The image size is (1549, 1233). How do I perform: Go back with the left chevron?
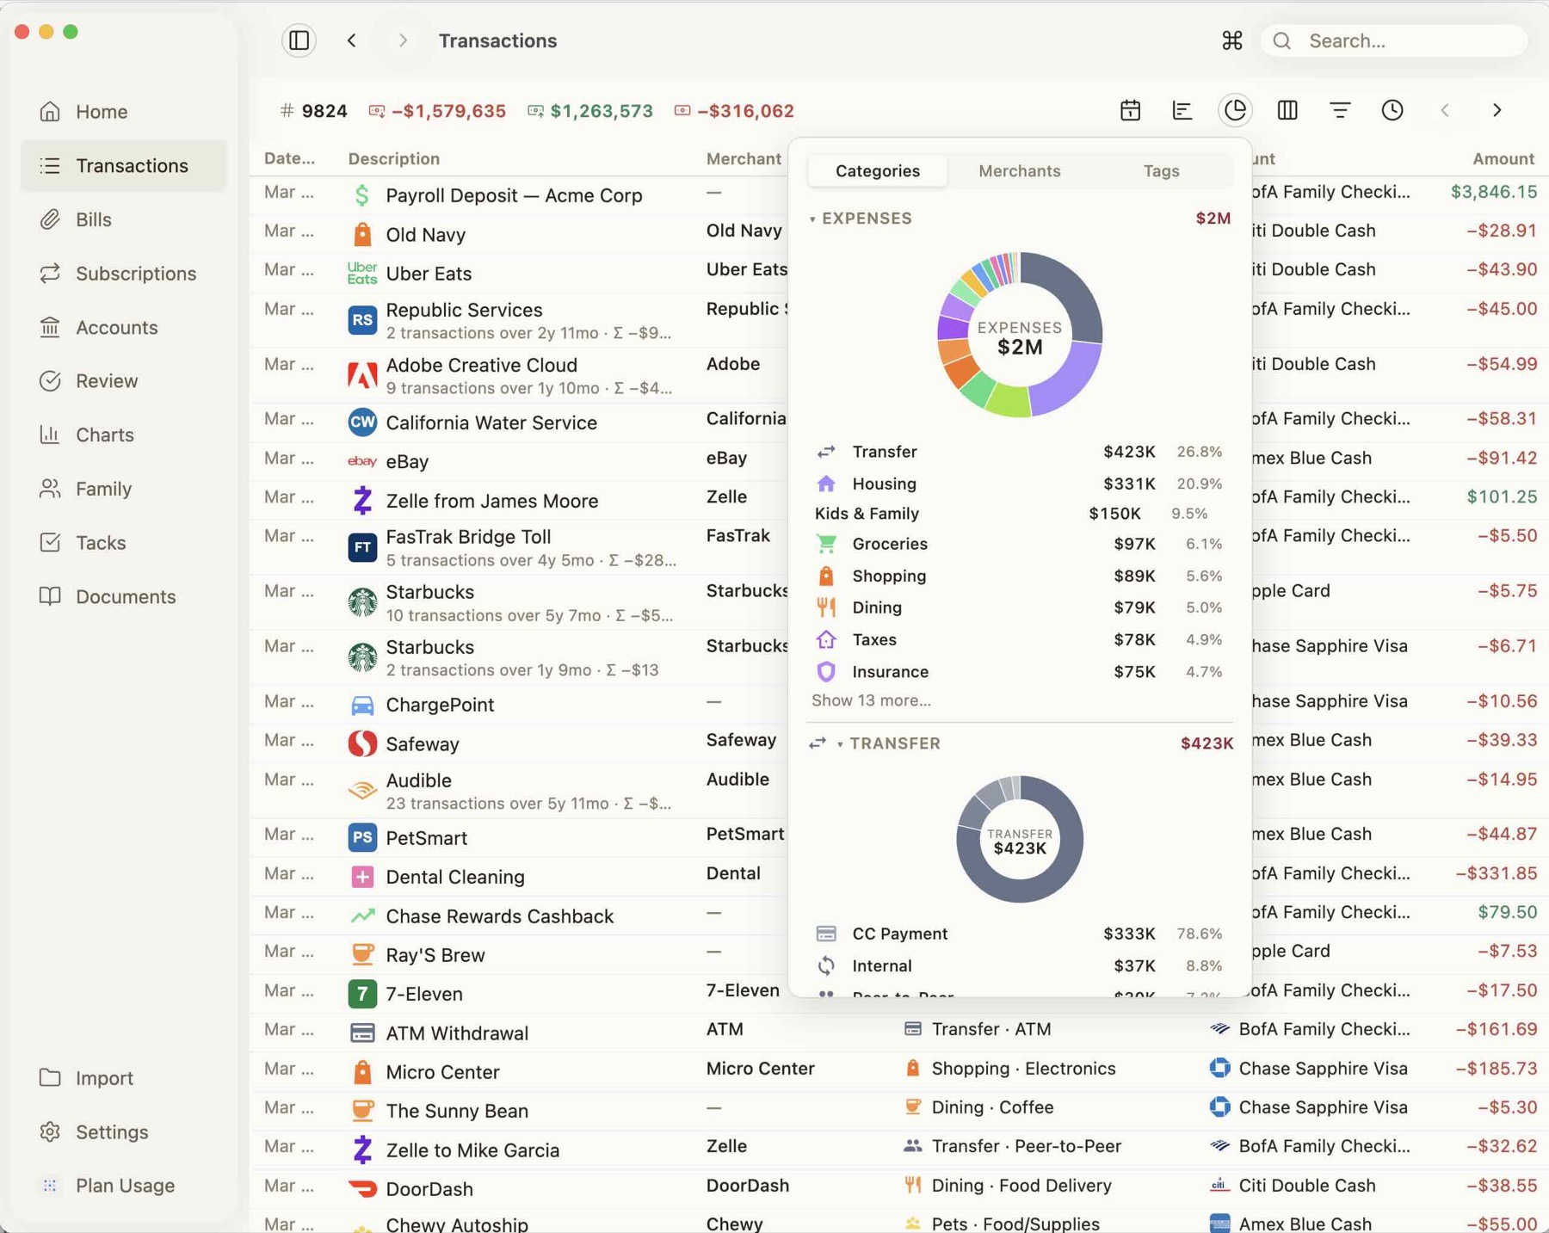pyautogui.click(x=352, y=40)
